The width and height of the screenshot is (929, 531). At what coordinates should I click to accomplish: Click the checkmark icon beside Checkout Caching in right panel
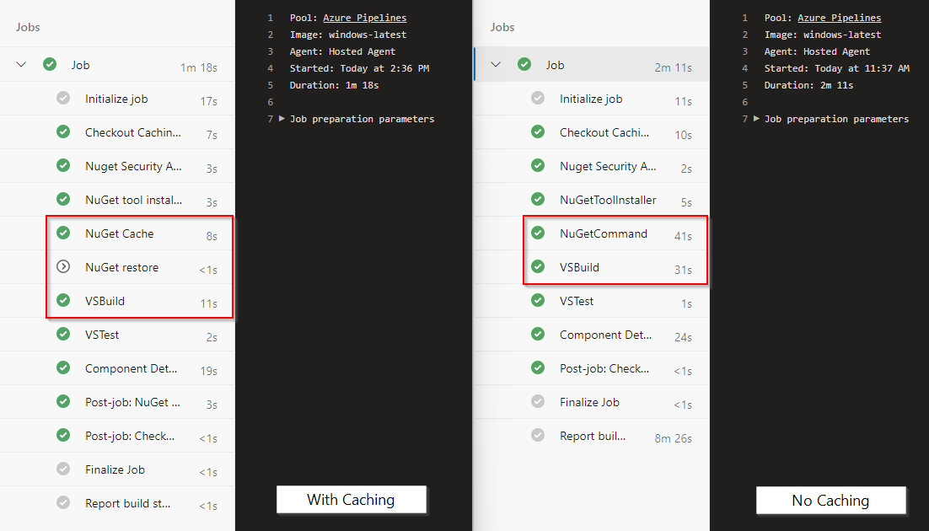[538, 131]
